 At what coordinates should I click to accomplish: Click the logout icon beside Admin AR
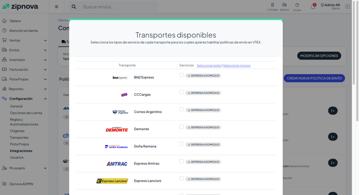(347, 6)
